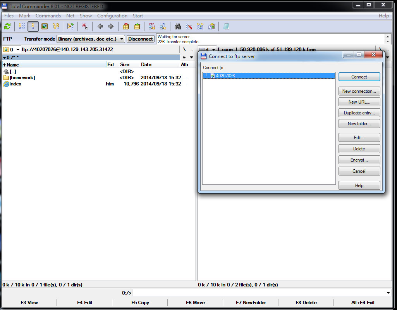Click the index htm file icon
This screenshot has width=397, height=310.
[6, 84]
